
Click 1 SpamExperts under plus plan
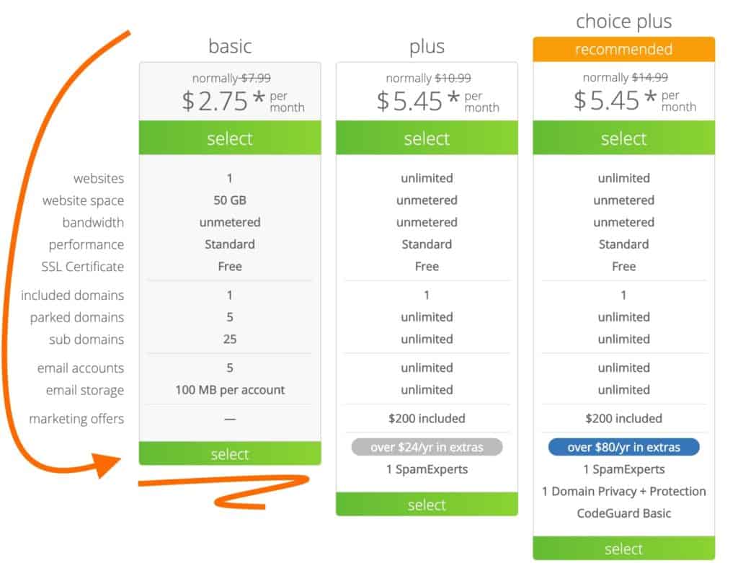[427, 469]
